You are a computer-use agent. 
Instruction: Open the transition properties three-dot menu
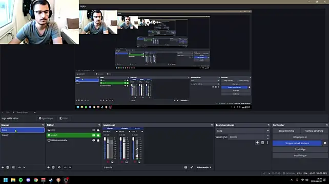click(x=268, y=143)
